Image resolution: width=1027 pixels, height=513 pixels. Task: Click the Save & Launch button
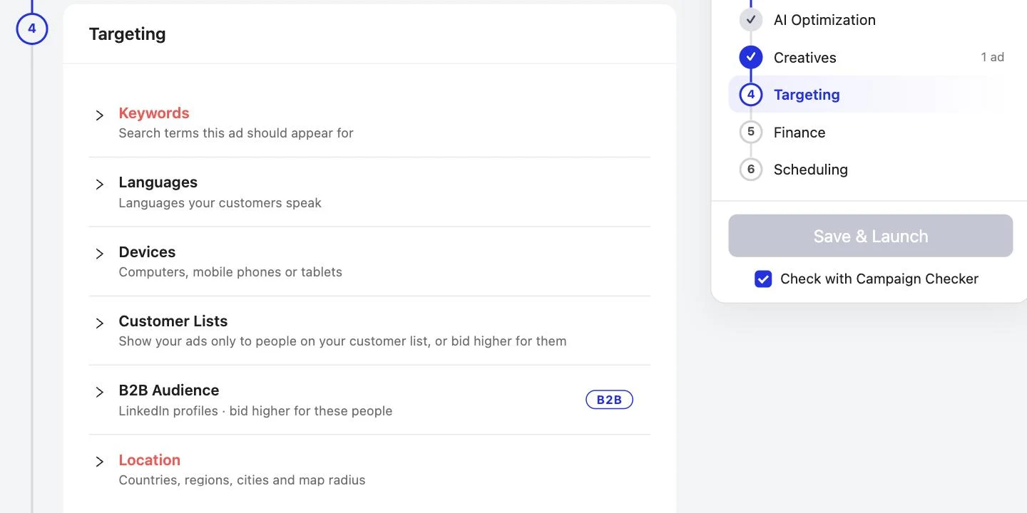coord(870,236)
